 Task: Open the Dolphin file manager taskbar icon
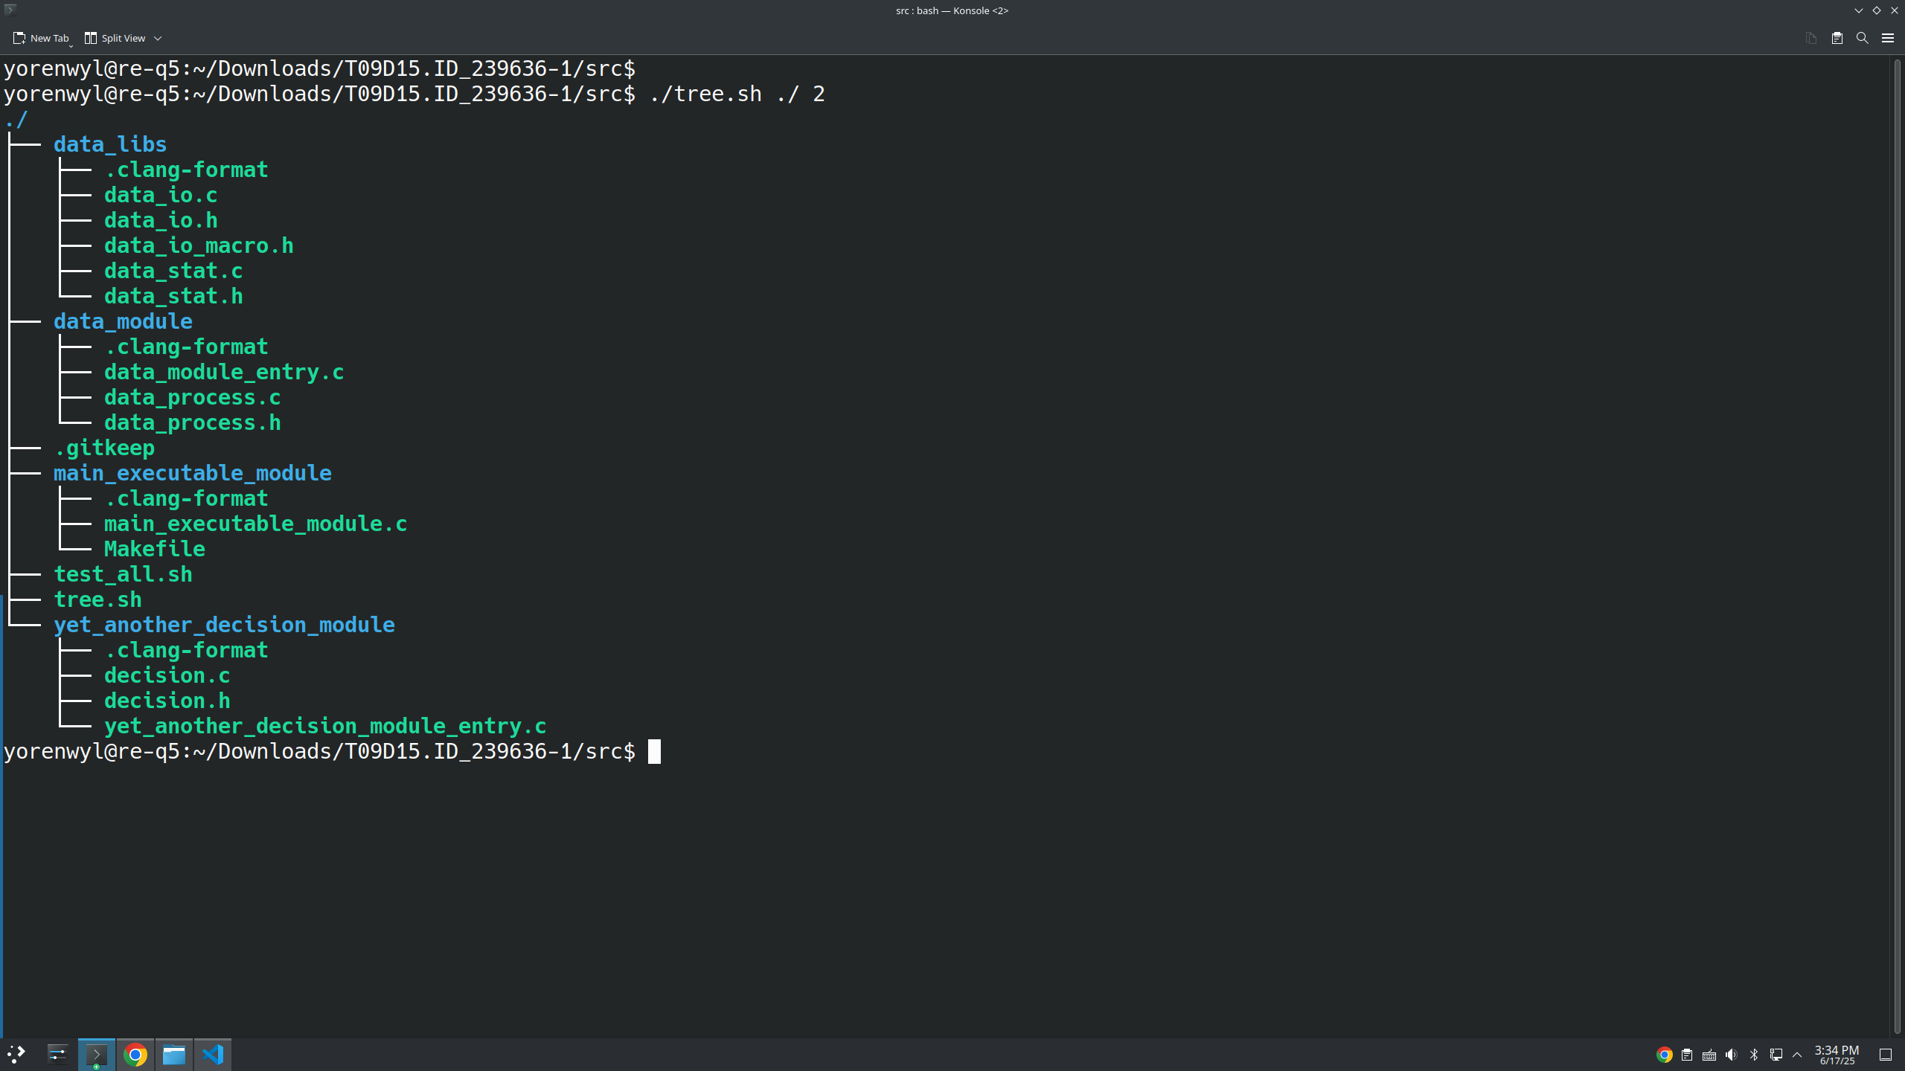pos(174,1055)
